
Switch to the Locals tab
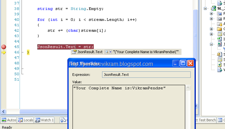26,120
